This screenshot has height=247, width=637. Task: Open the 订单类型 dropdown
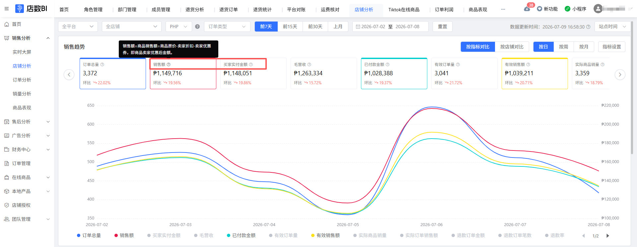pyautogui.click(x=227, y=27)
